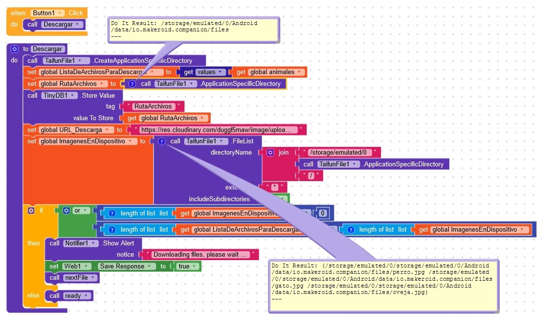Click the question mark comment icon on the set RutaArchivos ApplicationSpecificDirectory call
Image resolution: width=542 pixels, height=319 pixels.
(x=132, y=84)
